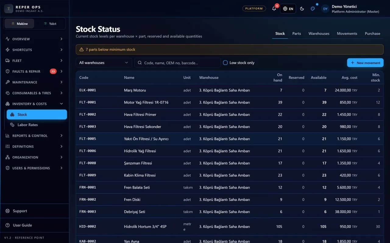This screenshot has width=390, height=243.
Task: Expand the Definitions menu chevron
Action: (x=62, y=146)
